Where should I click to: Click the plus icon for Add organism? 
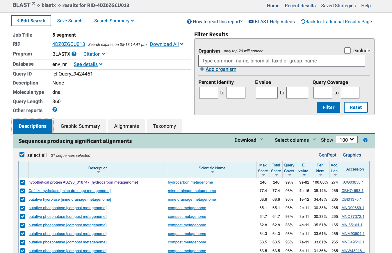pos(202,69)
